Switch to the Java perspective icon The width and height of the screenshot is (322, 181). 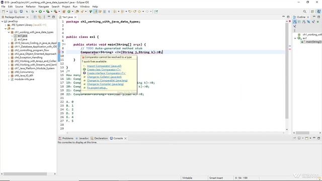pos(318,11)
